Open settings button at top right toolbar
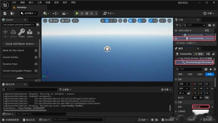Viewport: 218px width, 123px height. (209, 13)
